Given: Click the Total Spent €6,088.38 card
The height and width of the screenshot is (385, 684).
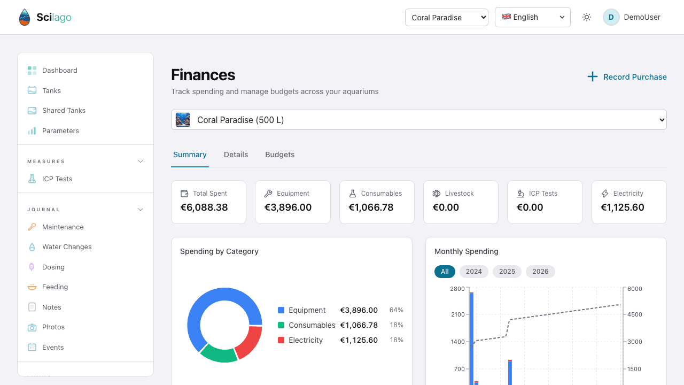Looking at the screenshot, I should [x=208, y=202].
